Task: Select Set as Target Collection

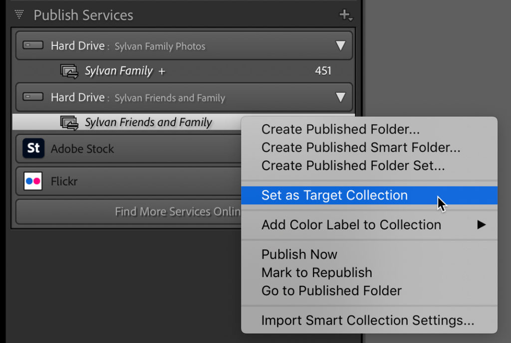Action: coord(334,195)
